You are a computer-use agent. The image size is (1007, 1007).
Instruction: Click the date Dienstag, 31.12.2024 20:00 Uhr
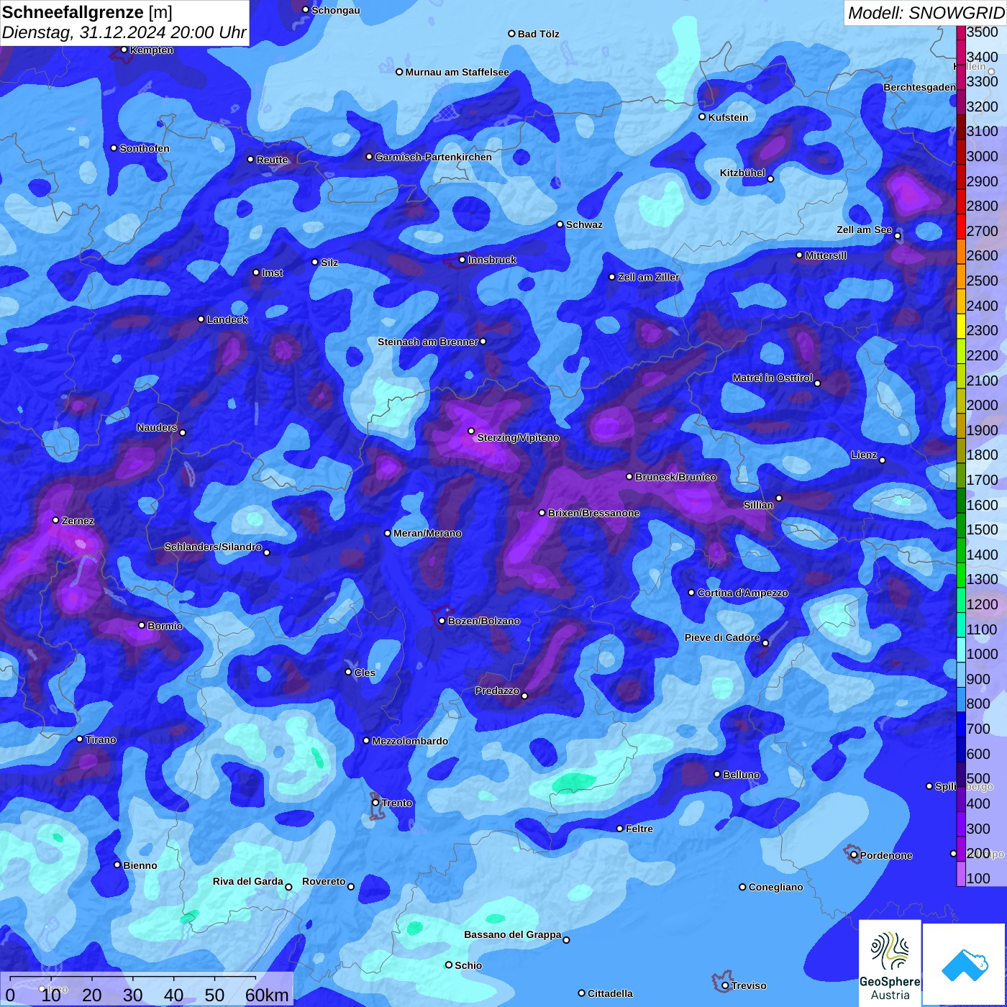pyautogui.click(x=124, y=33)
